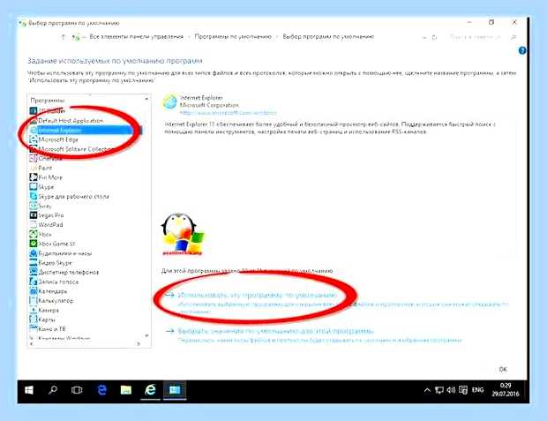Select the Будильники и часы icon
This screenshot has width=547, height=421.
(x=34, y=253)
